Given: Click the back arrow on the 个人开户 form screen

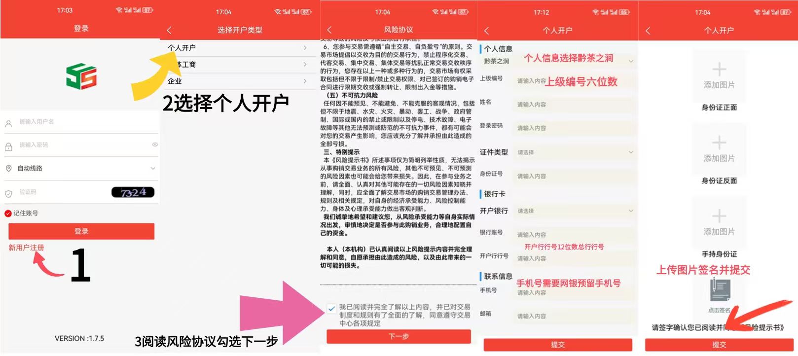Looking at the screenshot, I should 486,31.
